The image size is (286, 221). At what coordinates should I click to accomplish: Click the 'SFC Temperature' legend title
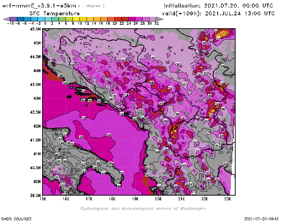[x=55, y=14]
